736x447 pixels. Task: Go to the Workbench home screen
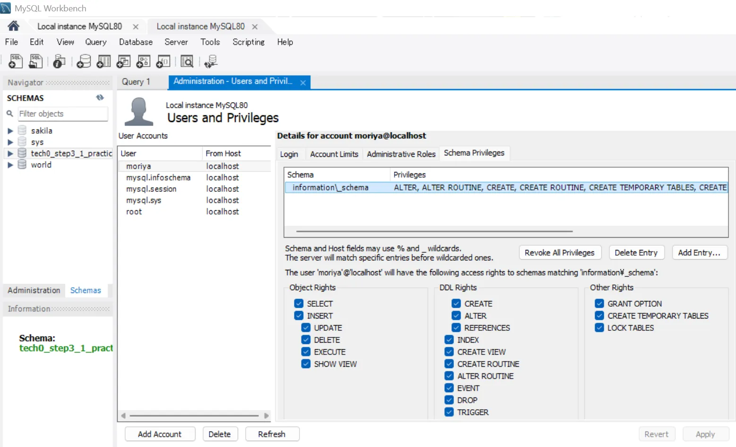click(x=14, y=26)
